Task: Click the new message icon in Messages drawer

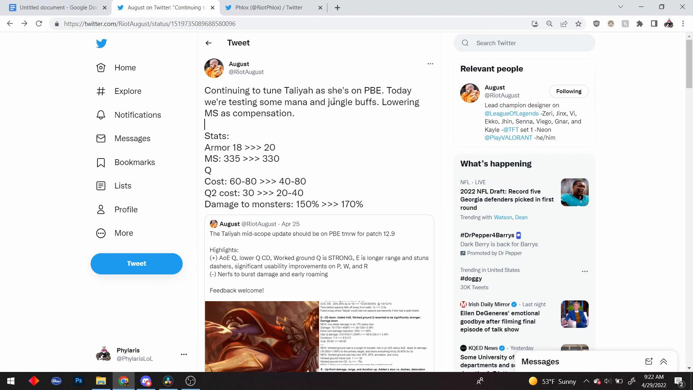Action: (x=649, y=361)
